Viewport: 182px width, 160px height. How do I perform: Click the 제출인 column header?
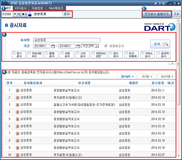133,83
